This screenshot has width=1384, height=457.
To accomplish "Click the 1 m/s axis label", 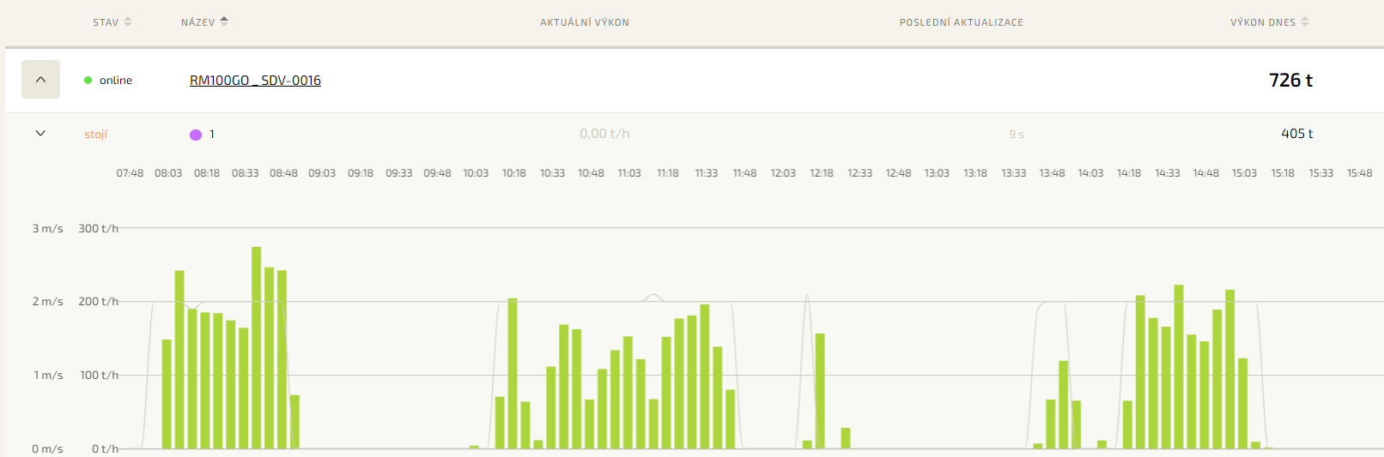I will coord(49,376).
